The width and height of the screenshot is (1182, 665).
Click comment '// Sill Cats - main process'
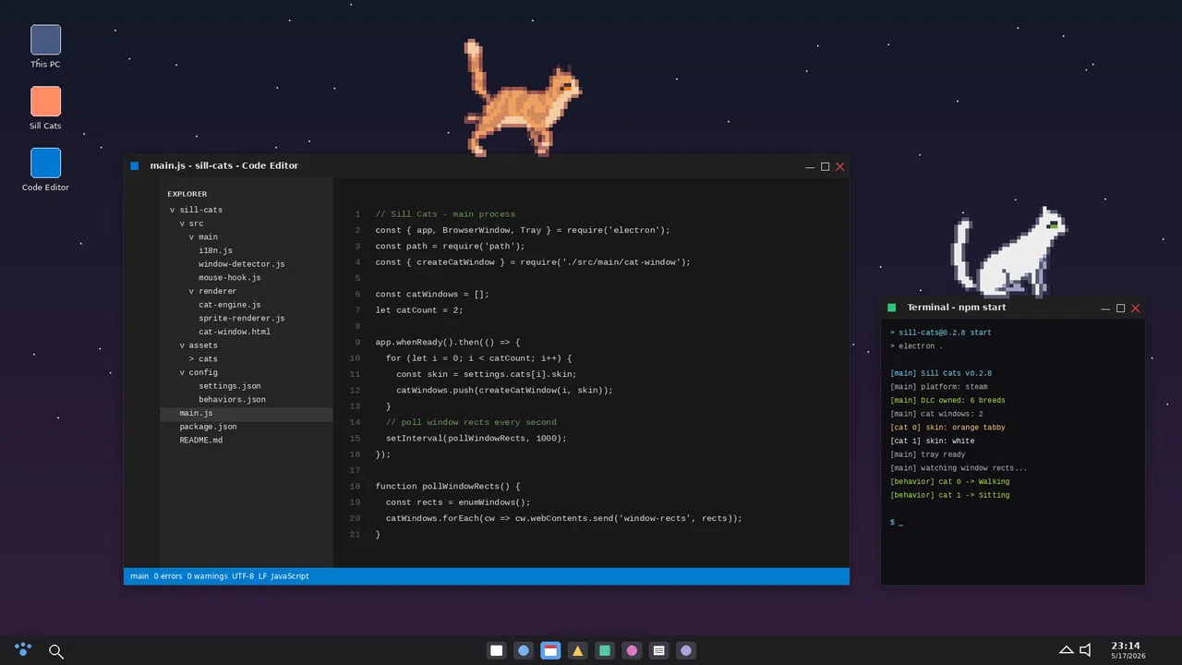point(445,214)
